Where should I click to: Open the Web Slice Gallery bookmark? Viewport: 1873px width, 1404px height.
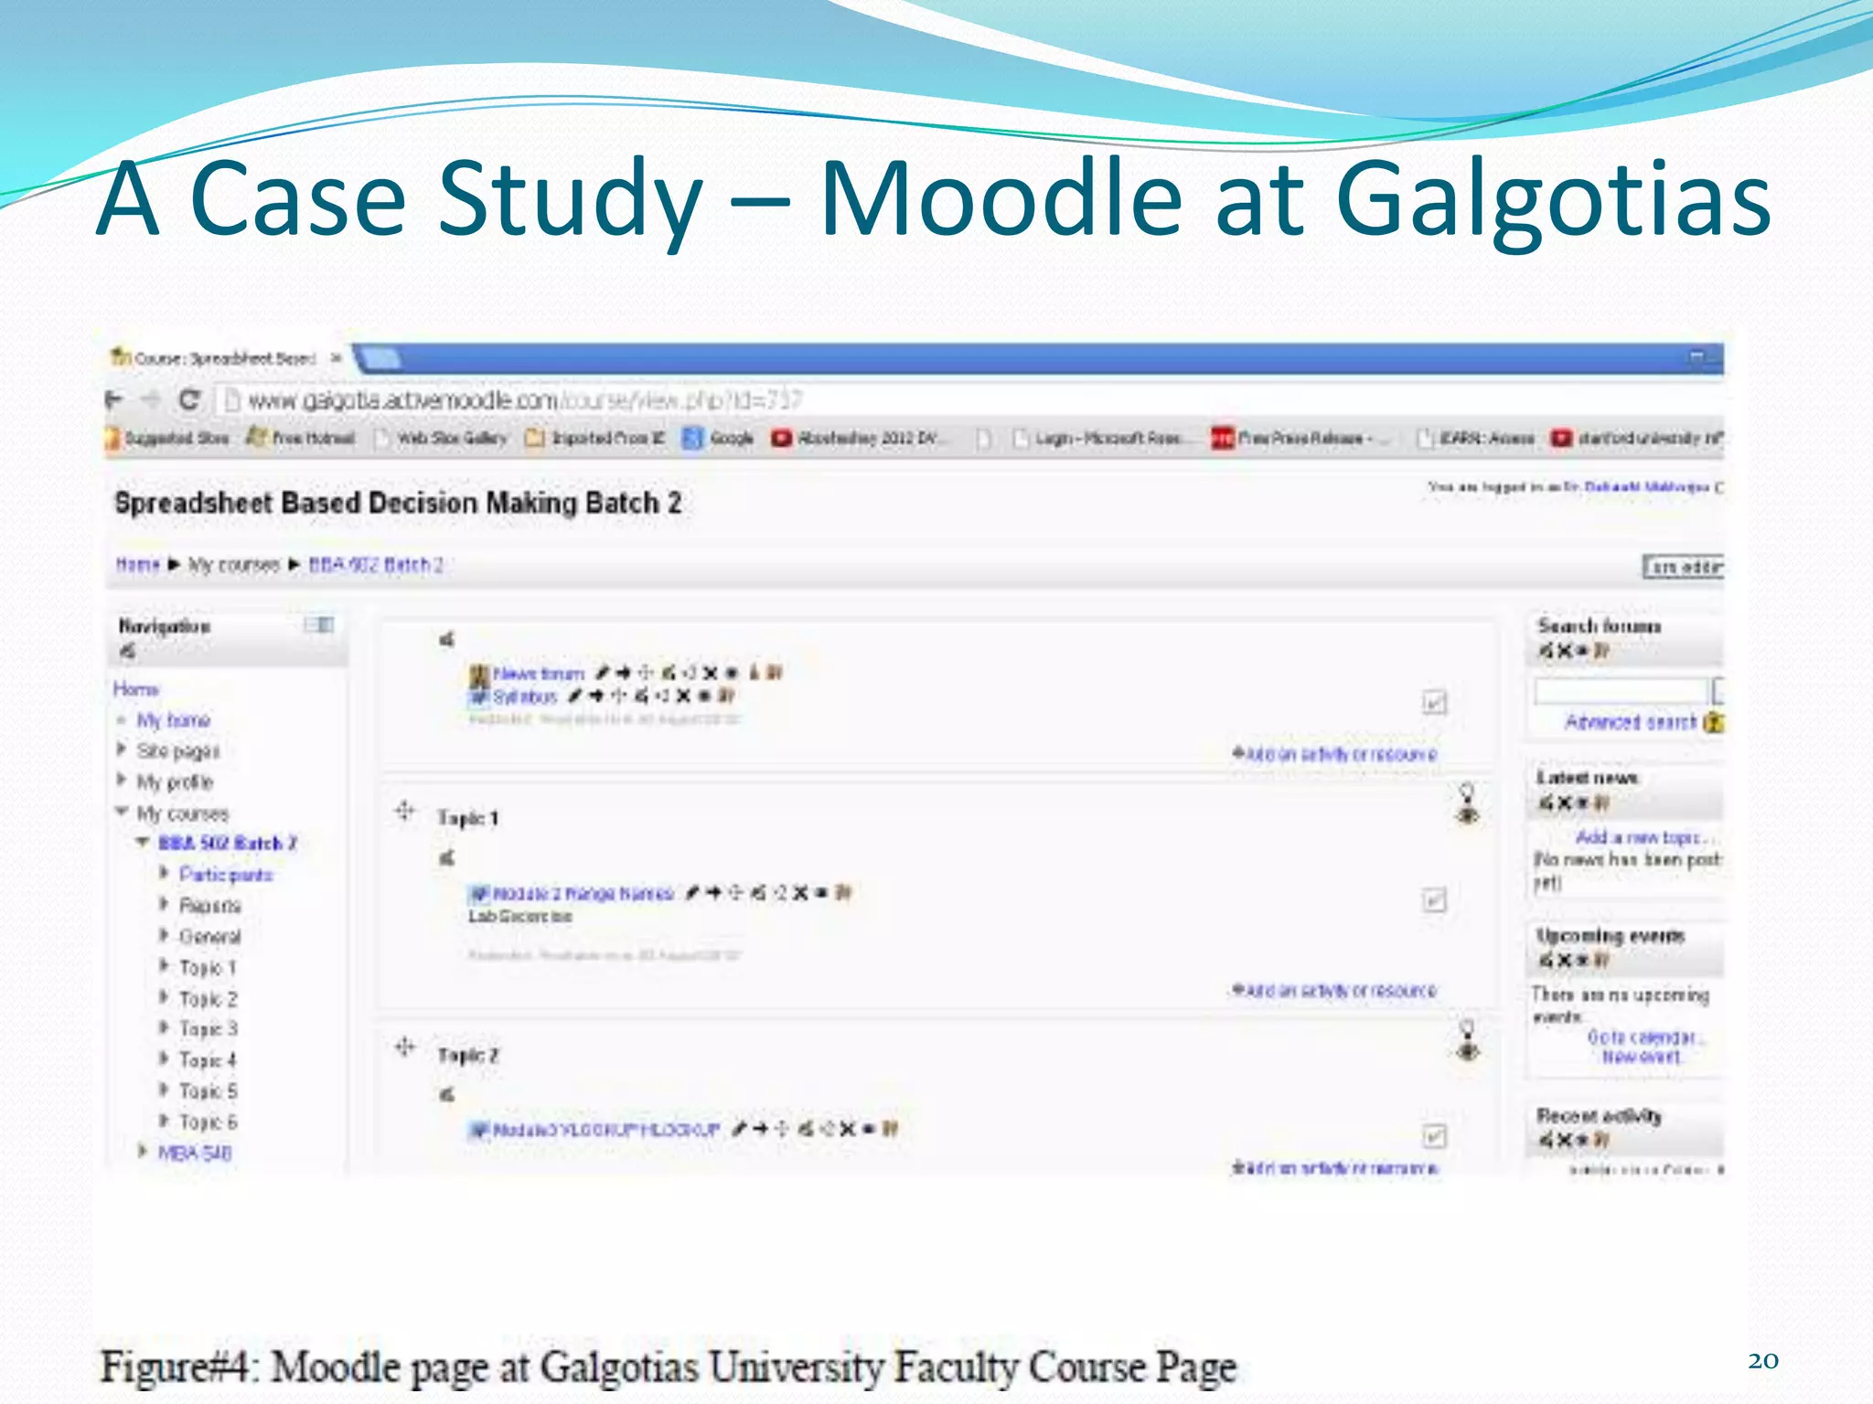coord(442,439)
